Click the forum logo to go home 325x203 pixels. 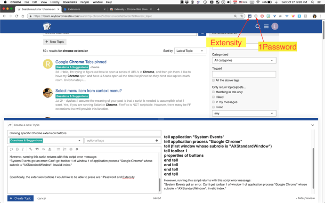47,26
